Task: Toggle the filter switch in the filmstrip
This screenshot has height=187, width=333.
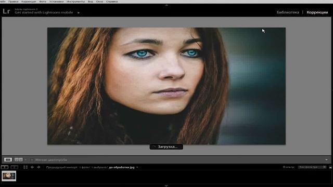Action: 330,167
